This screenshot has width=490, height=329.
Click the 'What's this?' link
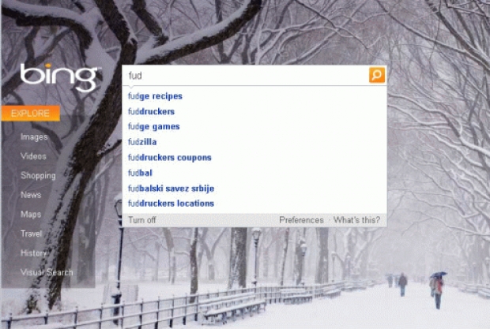356,220
